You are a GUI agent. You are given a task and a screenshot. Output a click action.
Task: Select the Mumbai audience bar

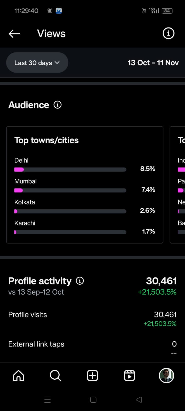tap(70, 190)
